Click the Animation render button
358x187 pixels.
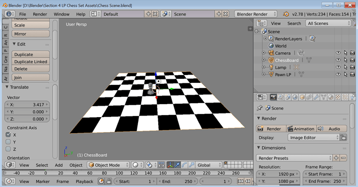(301, 128)
